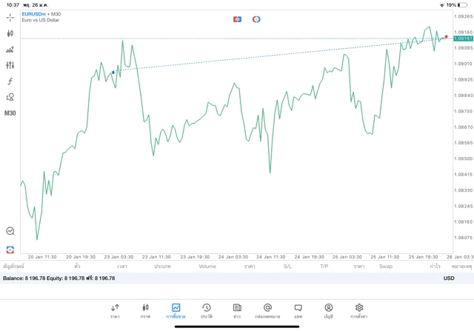Open the mailbox @ tab

coord(267,311)
